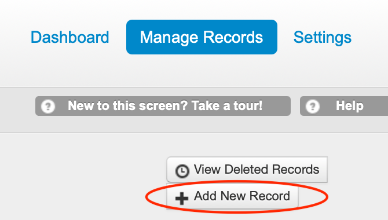Viewport: 388px width, 220px height.
Task: Click the plus icon beside Add New Record
Action: [182, 198]
